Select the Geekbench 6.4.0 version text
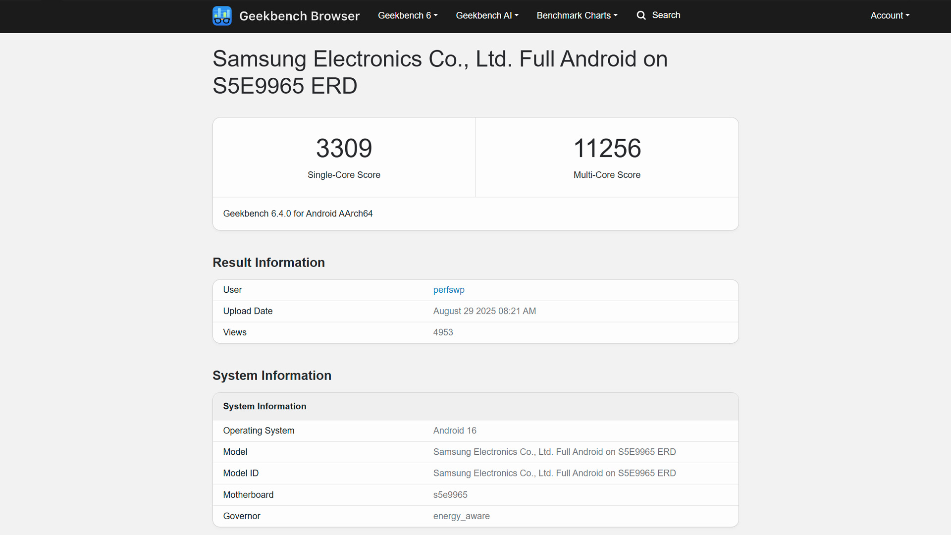 (298, 214)
